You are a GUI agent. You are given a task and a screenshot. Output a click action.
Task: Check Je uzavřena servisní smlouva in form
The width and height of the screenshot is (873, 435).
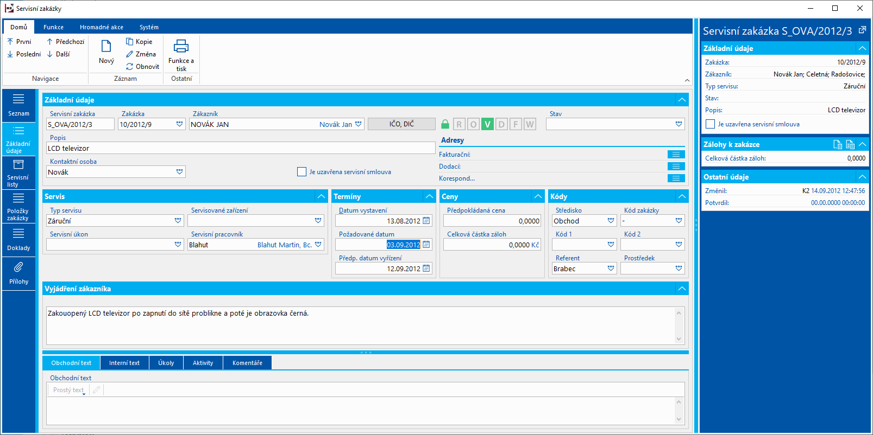point(302,172)
